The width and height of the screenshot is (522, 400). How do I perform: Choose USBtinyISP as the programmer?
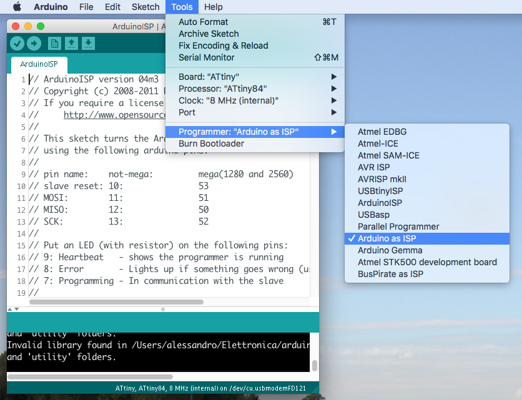point(380,191)
